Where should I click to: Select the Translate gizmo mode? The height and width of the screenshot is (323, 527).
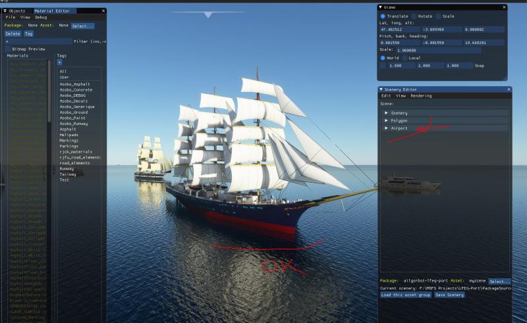[383, 16]
